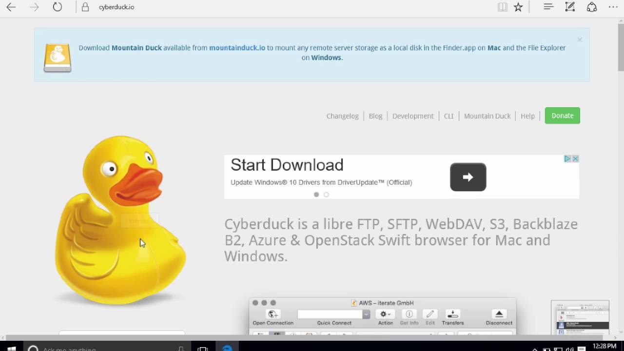Image resolution: width=624 pixels, height=351 pixels.
Task: Click the forward navigation arrow
Action: 34,7
